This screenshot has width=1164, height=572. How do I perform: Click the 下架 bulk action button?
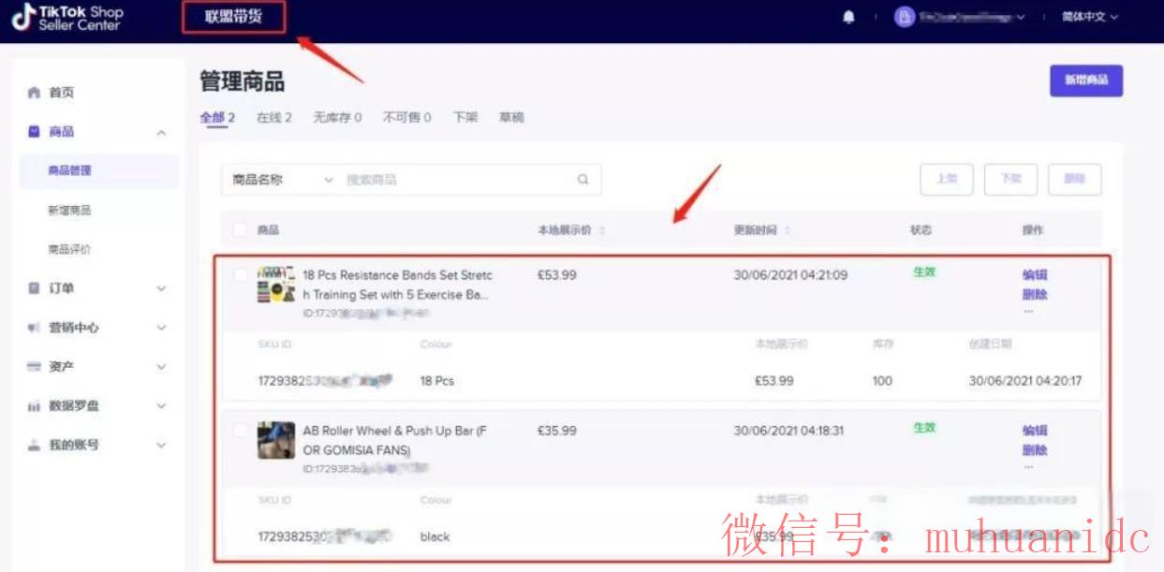(1010, 180)
